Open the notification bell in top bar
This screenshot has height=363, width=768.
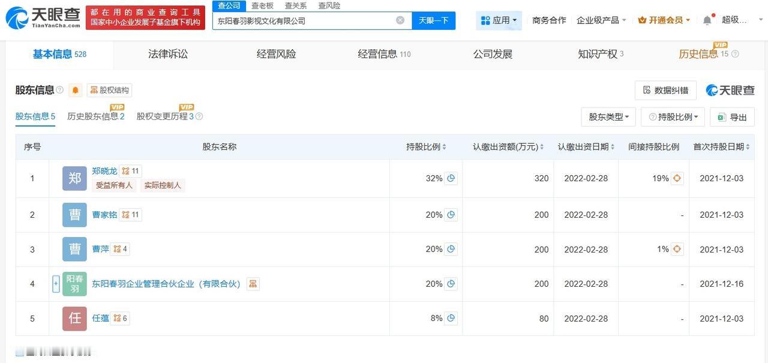tap(707, 20)
